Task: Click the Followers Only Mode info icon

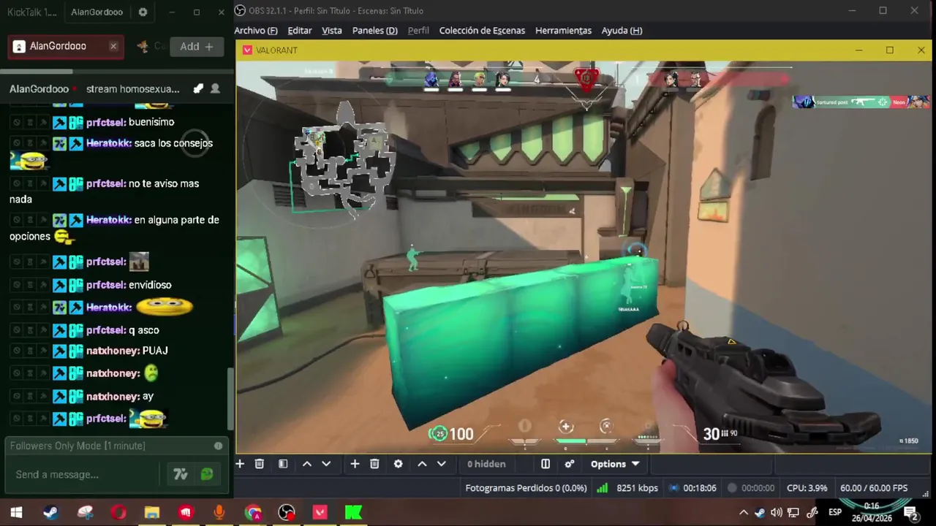Action: 218,446
